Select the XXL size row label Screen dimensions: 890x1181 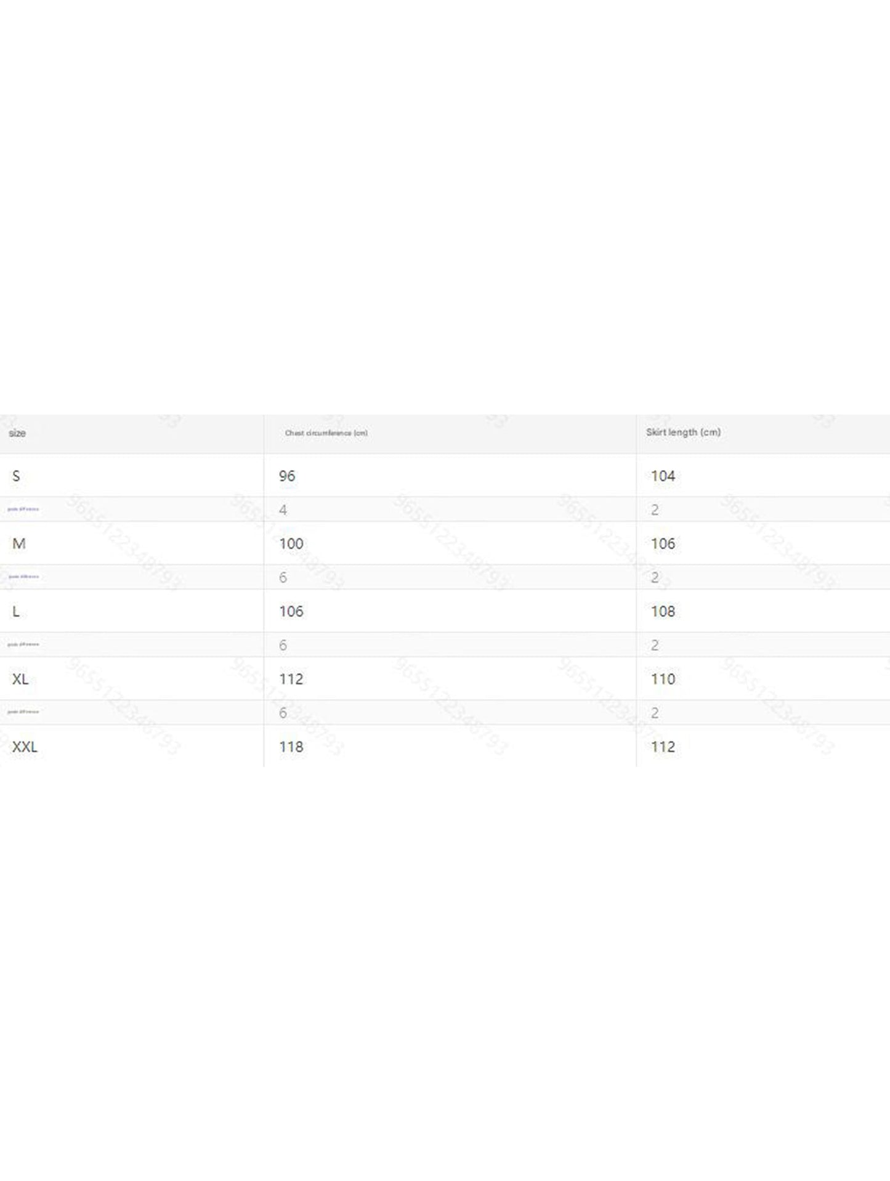point(25,747)
